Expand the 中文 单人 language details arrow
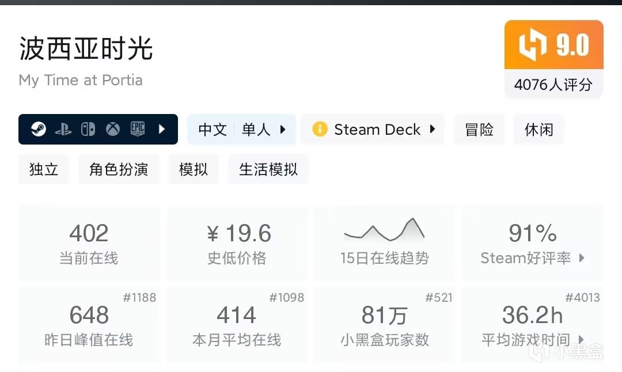This screenshot has width=622, height=372. (x=283, y=130)
